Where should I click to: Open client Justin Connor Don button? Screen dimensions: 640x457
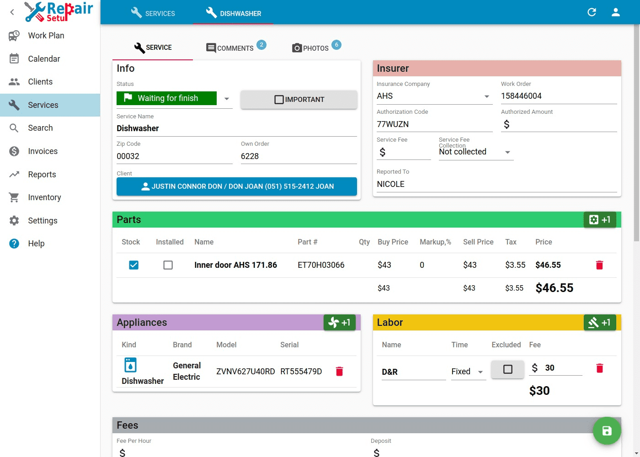pyautogui.click(x=236, y=186)
